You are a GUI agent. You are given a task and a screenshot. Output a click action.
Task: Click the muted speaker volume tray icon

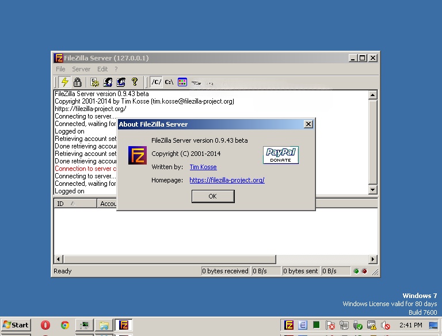tap(385, 325)
